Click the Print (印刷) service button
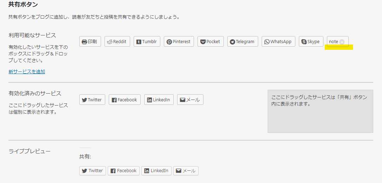Image resolution: width=382 pixels, height=183 pixels. (x=90, y=41)
